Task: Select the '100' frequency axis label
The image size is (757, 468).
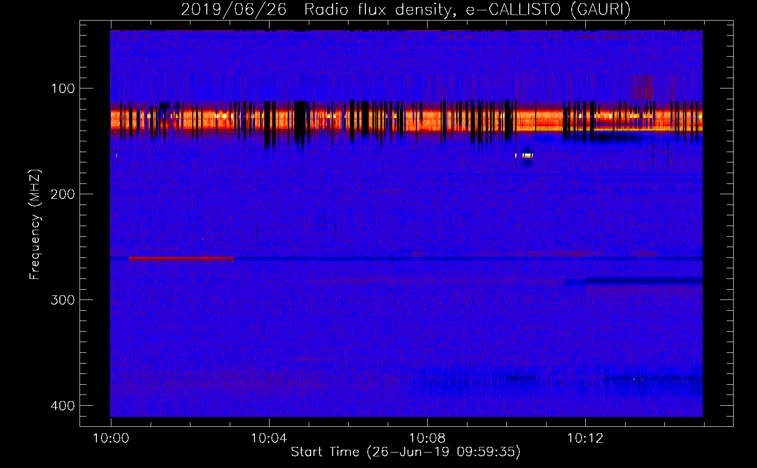Action: click(63, 88)
